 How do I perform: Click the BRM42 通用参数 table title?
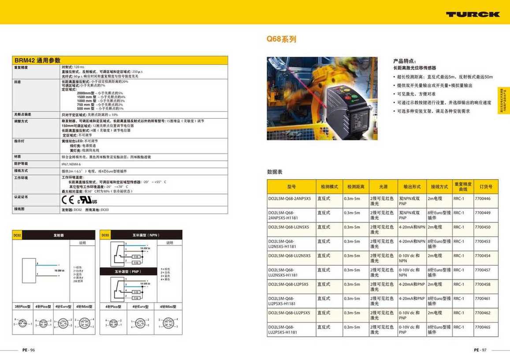[37, 60]
